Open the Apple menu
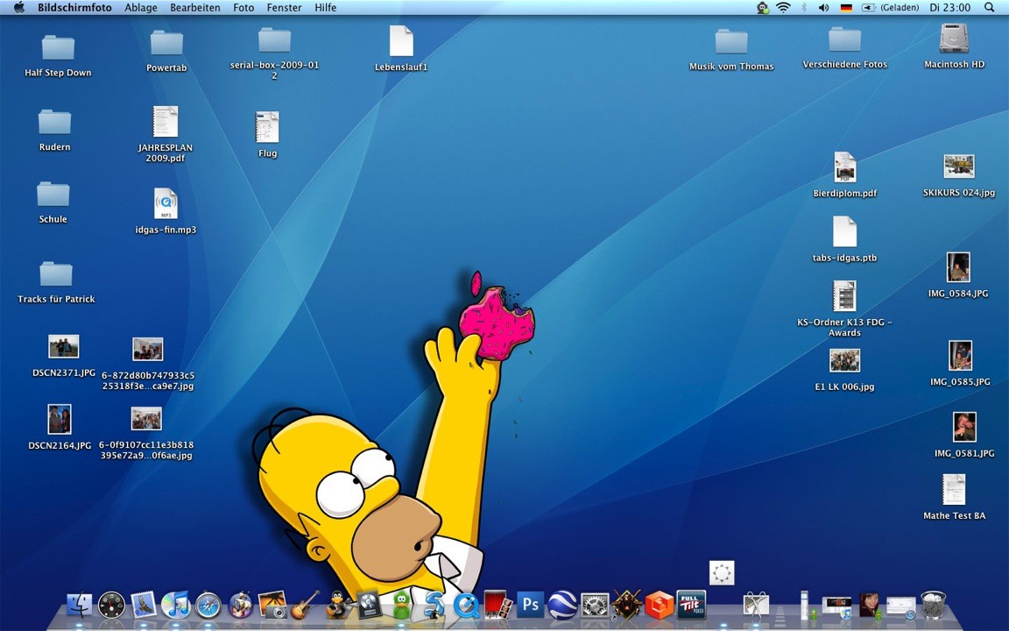The width and height of the screenshot is (1009, 631). click(18, 8)
